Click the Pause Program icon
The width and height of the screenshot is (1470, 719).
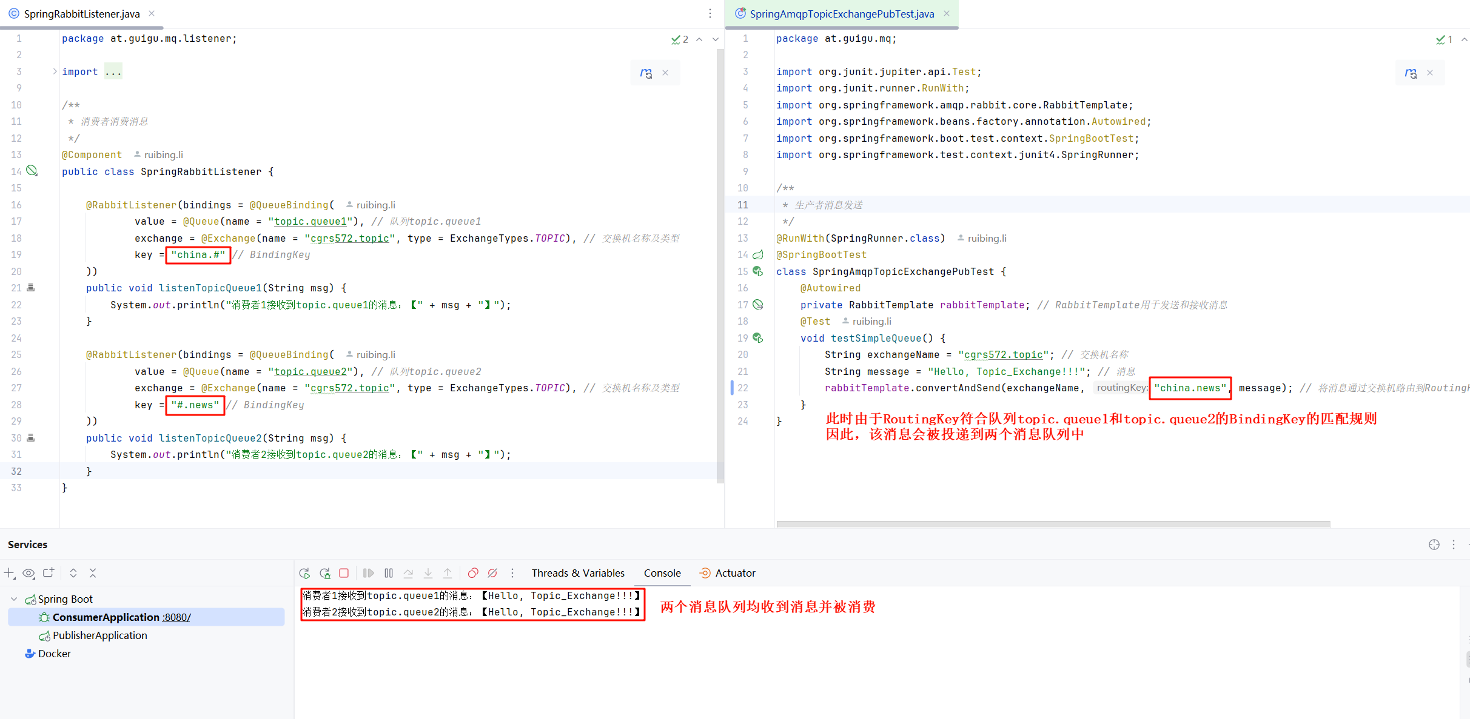point(389,573)
